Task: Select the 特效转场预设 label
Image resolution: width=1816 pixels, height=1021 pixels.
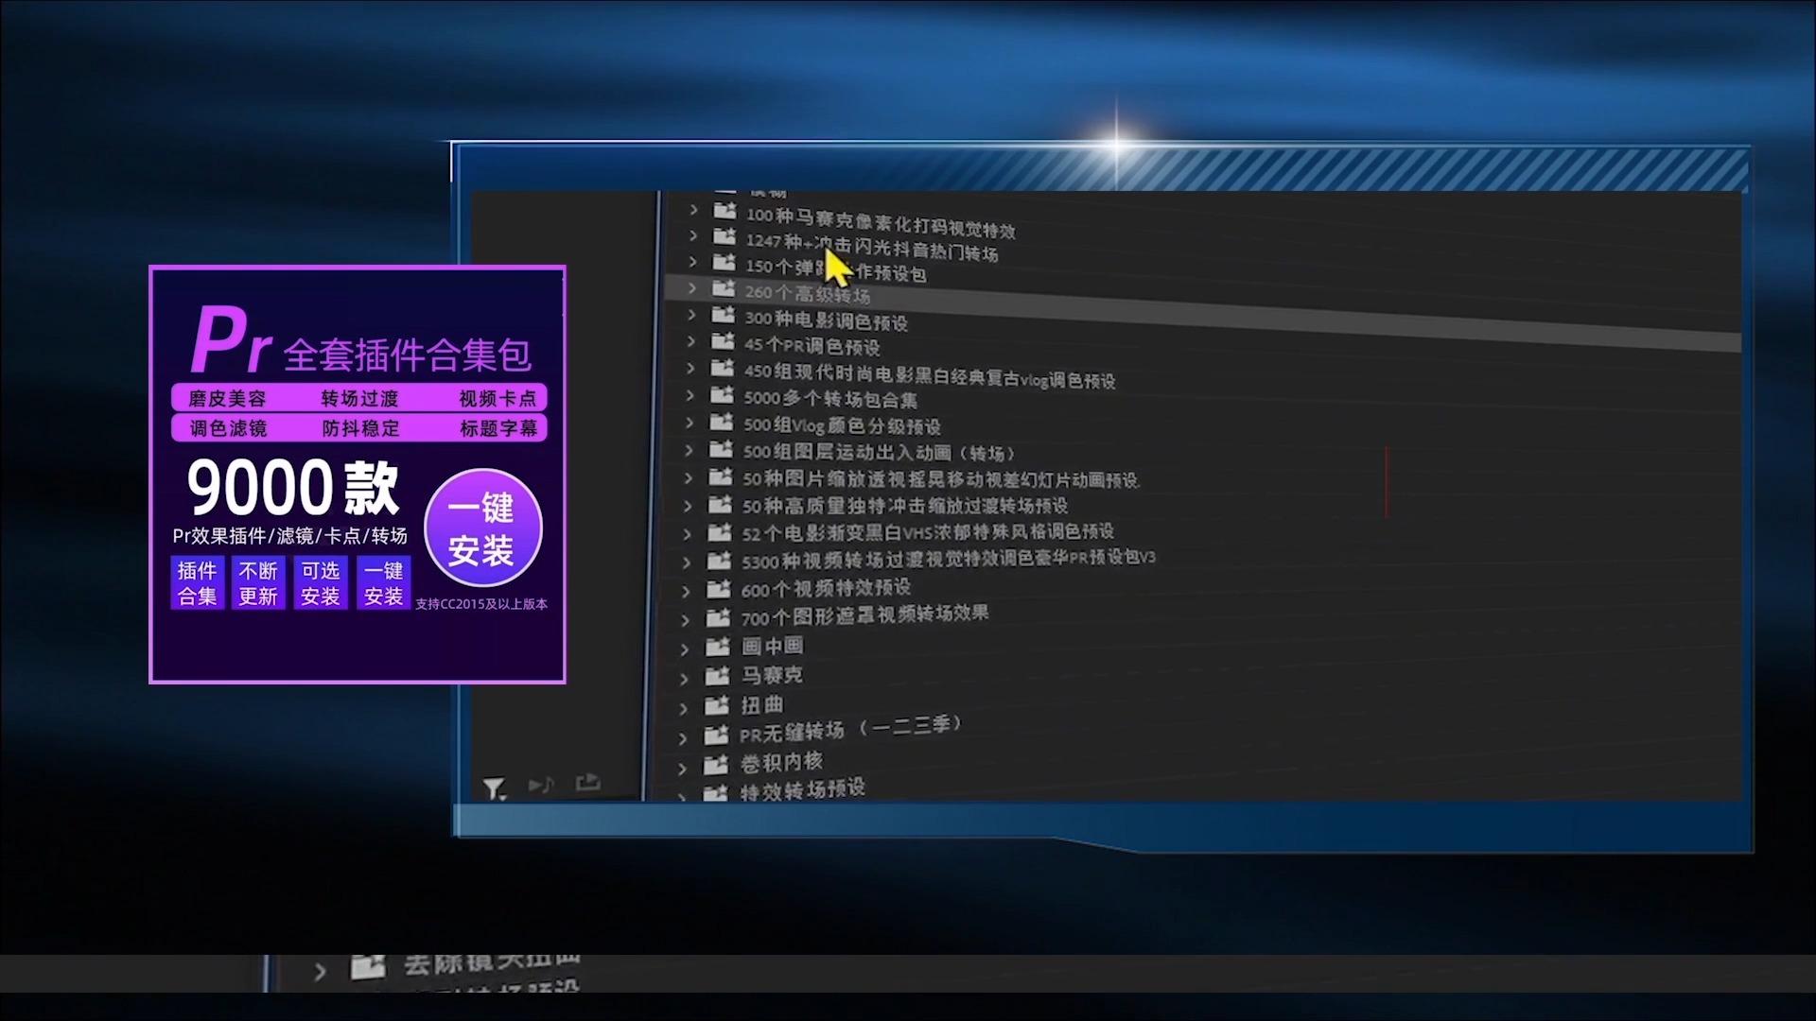Action: [x=802, y=789]
